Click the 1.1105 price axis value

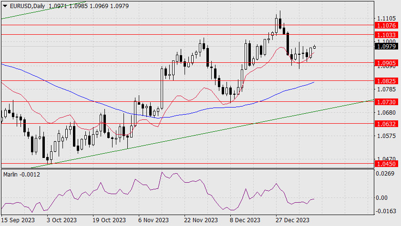coord(386,19)
